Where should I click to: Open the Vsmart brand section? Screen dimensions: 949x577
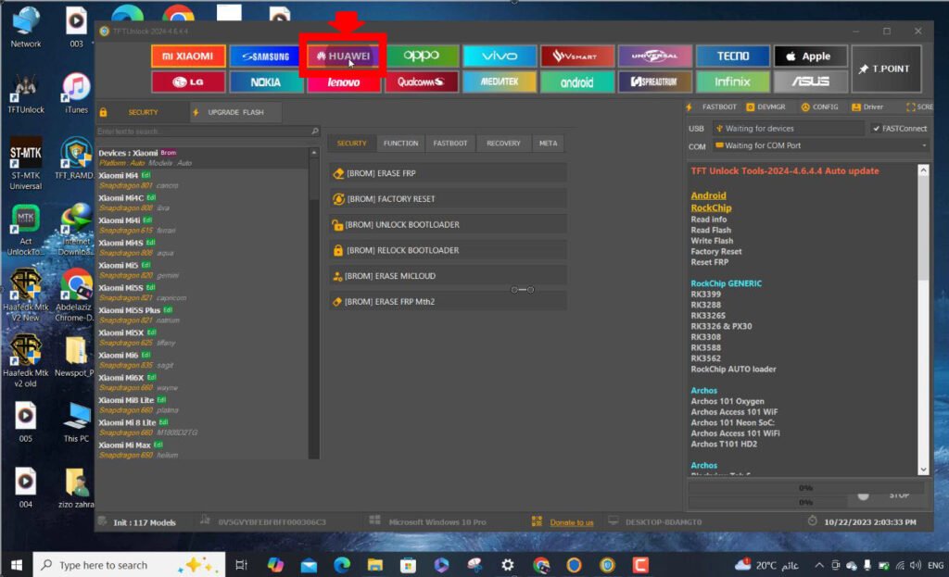(576, 56)
